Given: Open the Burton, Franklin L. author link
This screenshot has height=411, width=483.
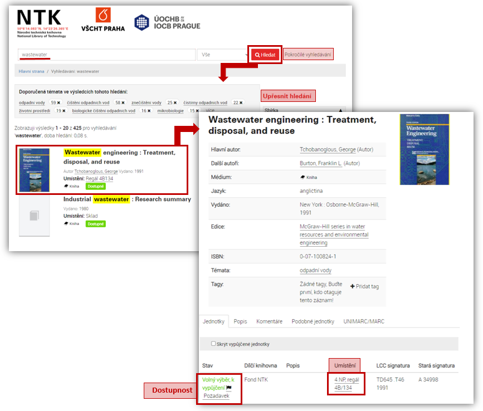Looking at the screenshot, I should pyautogui.click(x=321, y=164).
